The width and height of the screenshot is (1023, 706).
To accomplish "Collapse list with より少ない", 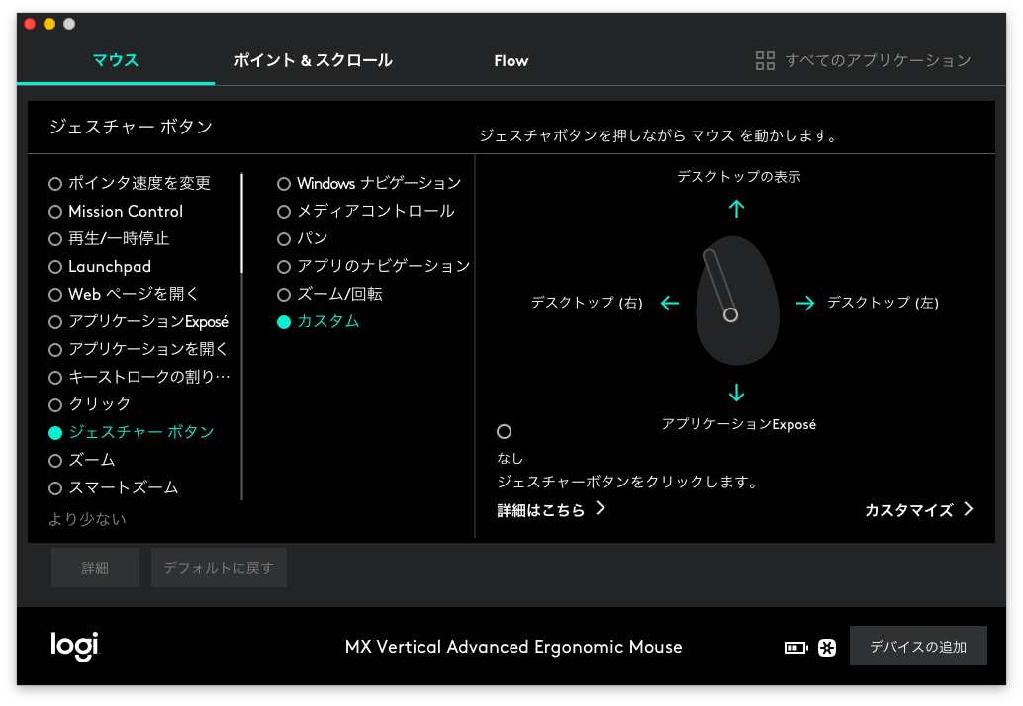I will coord(87,519).
